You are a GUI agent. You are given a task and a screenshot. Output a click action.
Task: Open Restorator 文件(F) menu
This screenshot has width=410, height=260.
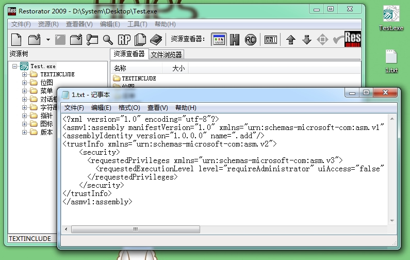point(21,24)
